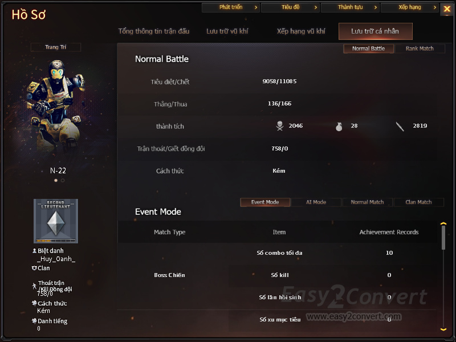
Task: Click the N-22 character model
Action: [x=56, y=108]
